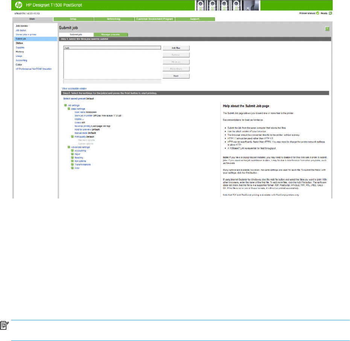
Task: Collapse the Print quality node
Action: tap(72, 137)
